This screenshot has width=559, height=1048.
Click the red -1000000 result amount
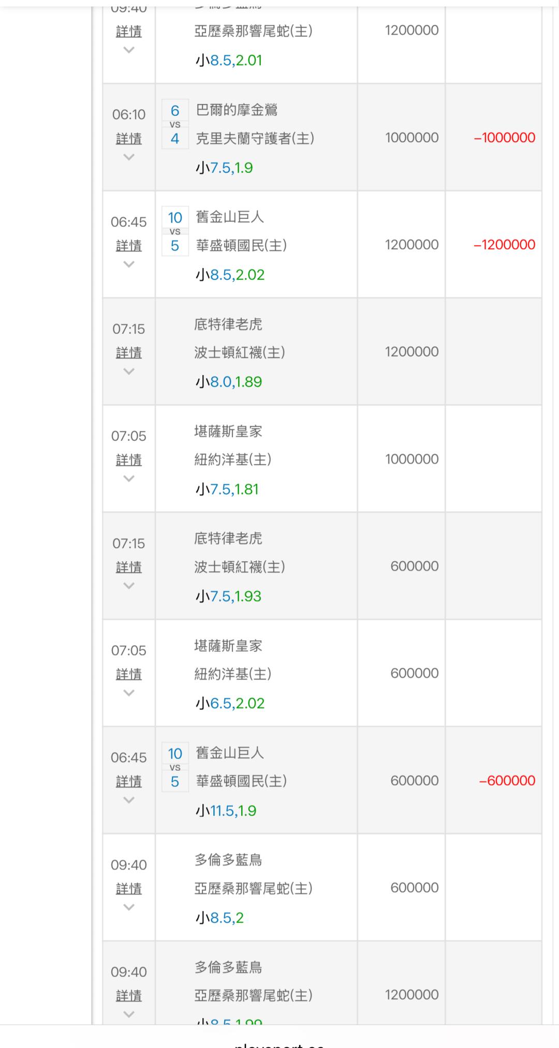click(505, 138)
